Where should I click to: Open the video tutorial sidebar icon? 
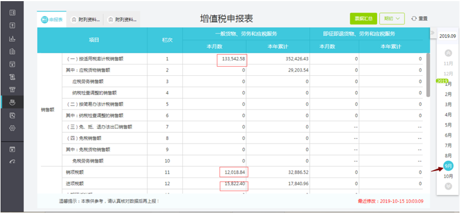click(x=13, y=150)
